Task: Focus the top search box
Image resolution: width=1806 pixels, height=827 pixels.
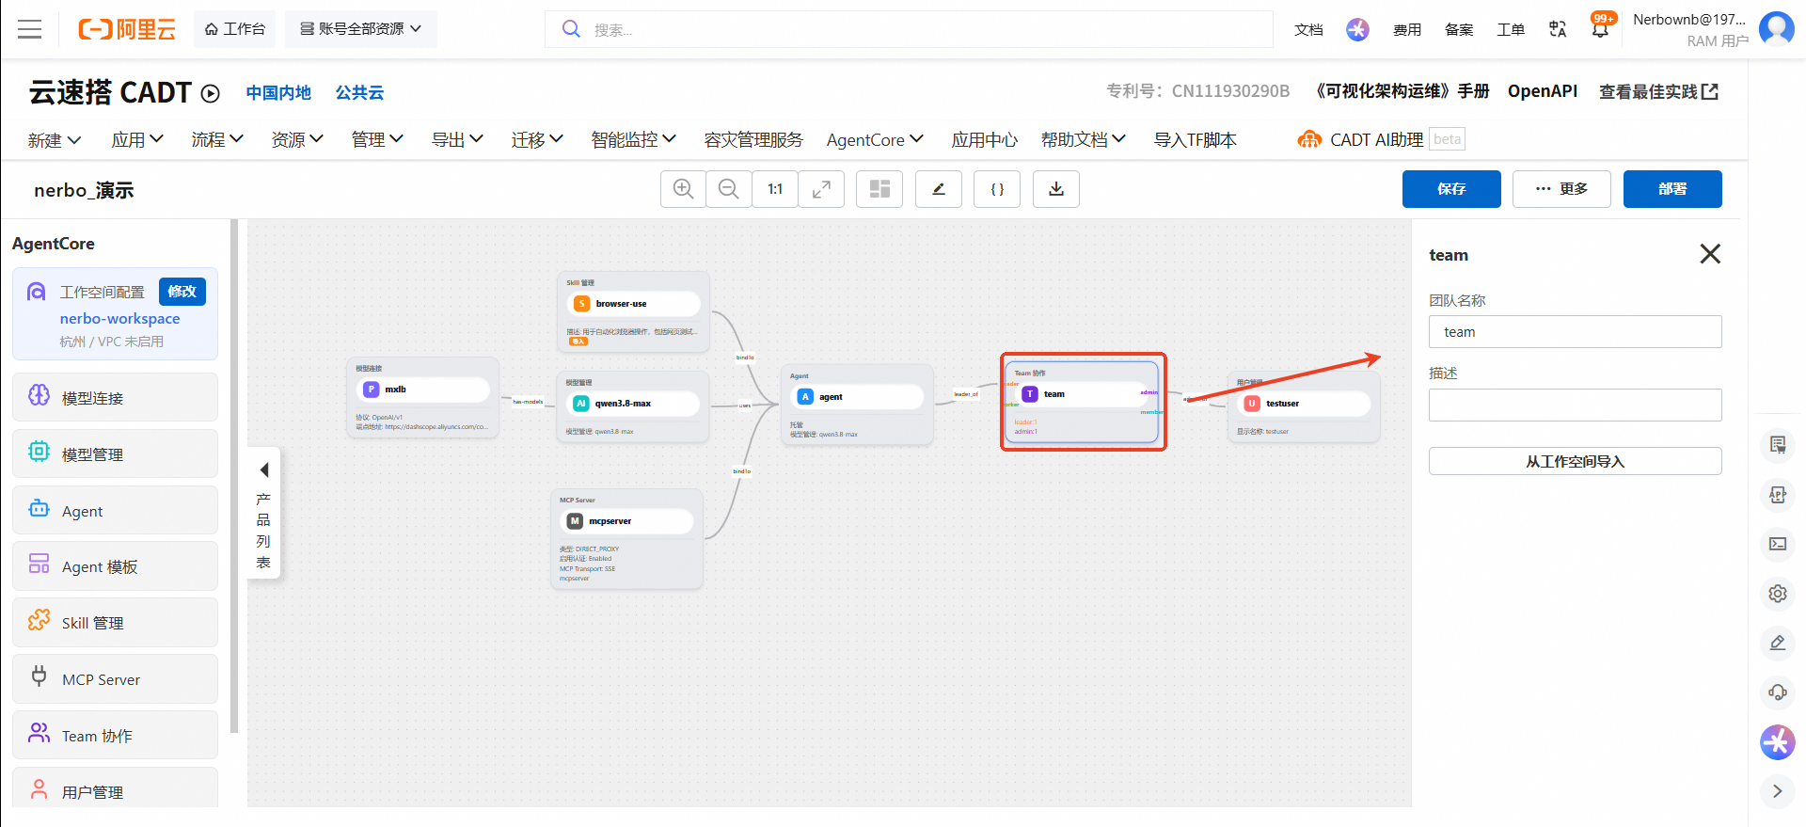Action: coord(909,29)
